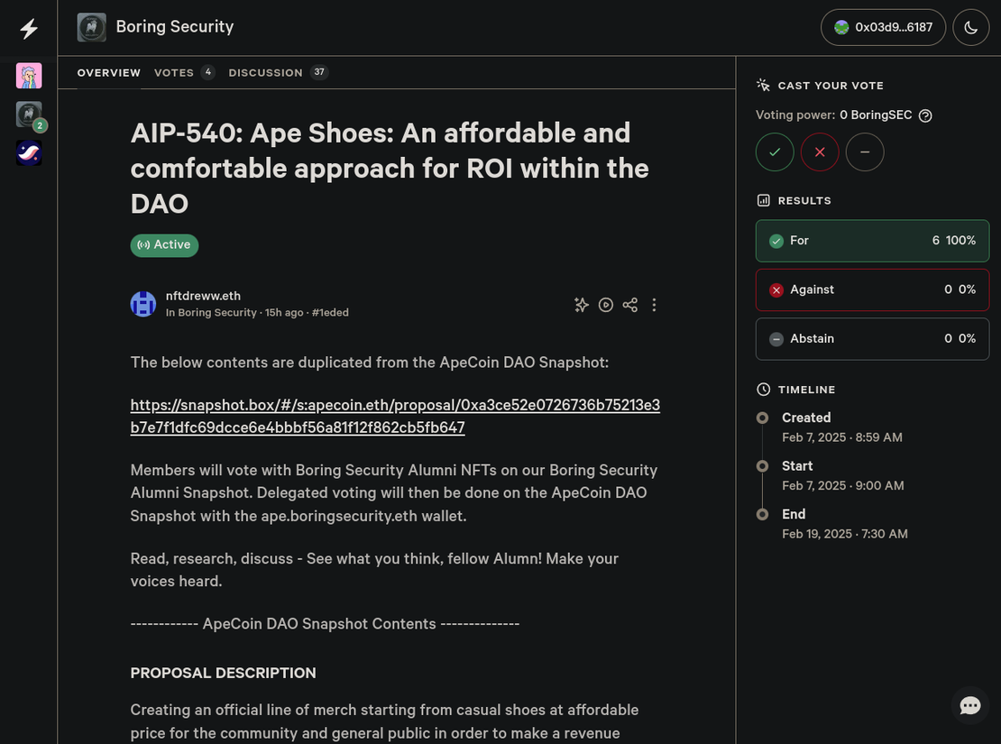
Task: Open the nftdreww.eth profile link
Action: [203, 296]
